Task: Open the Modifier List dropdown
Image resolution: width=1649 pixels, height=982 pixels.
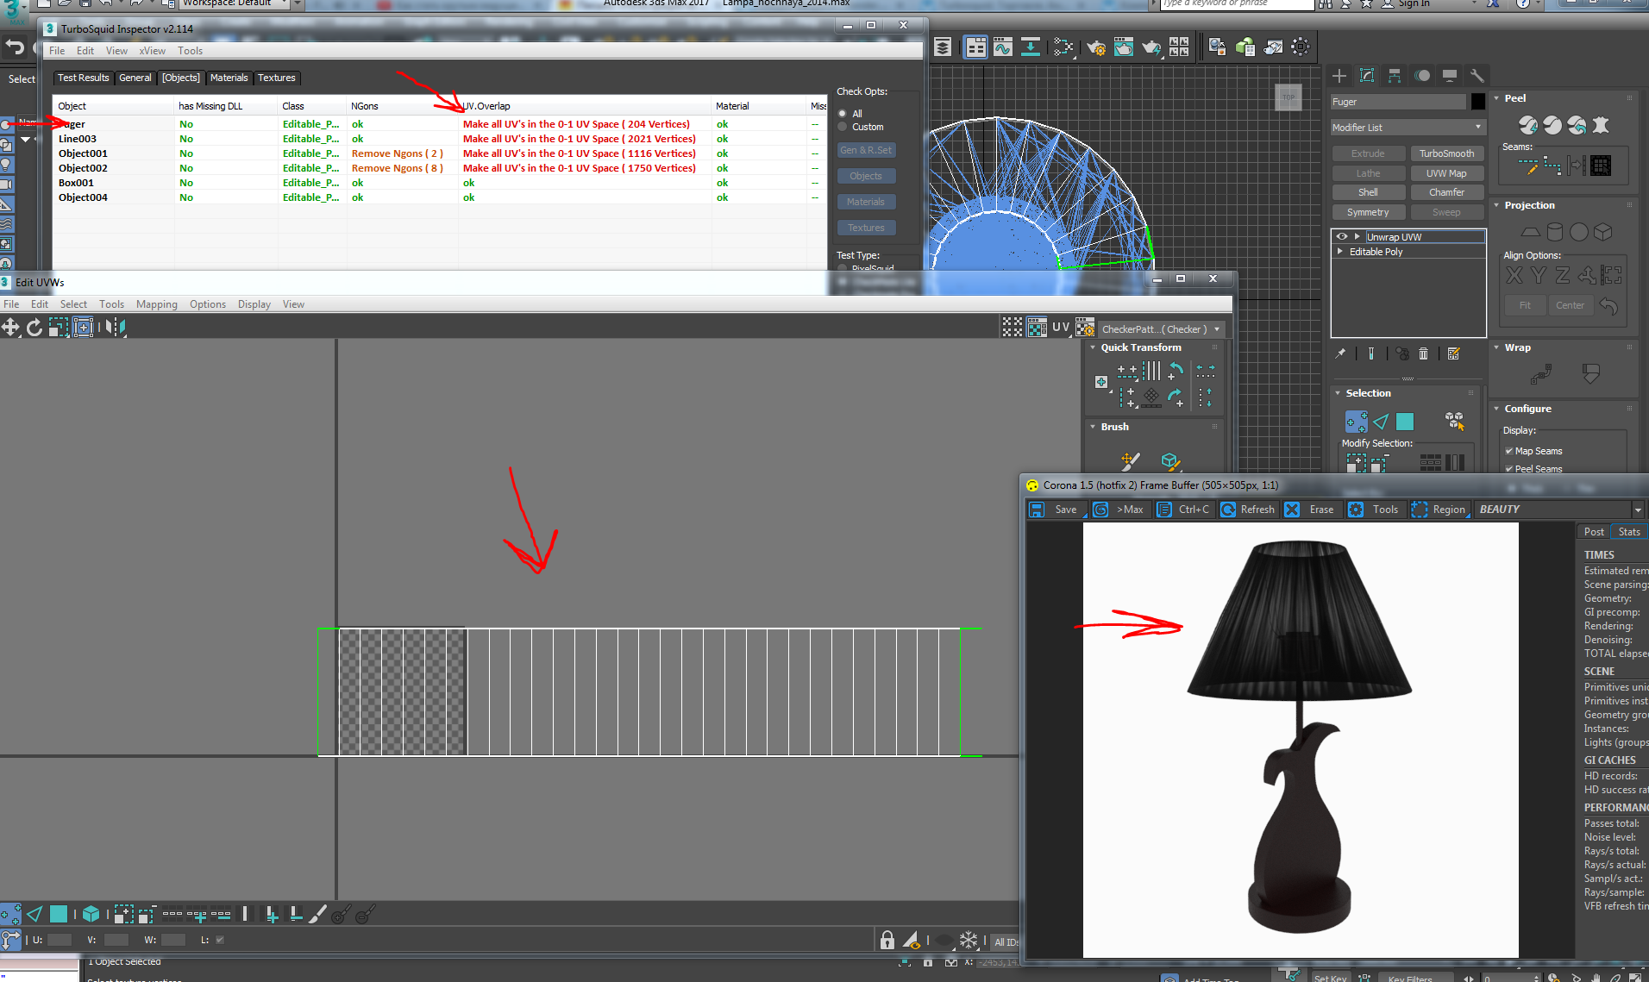Action: (x=1408, y=128)
